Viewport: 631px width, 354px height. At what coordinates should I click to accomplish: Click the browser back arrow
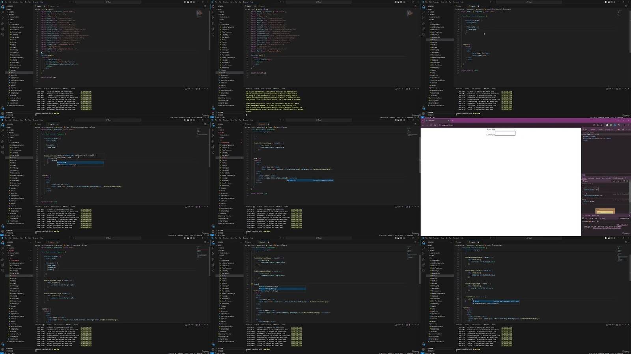(423, 125)
